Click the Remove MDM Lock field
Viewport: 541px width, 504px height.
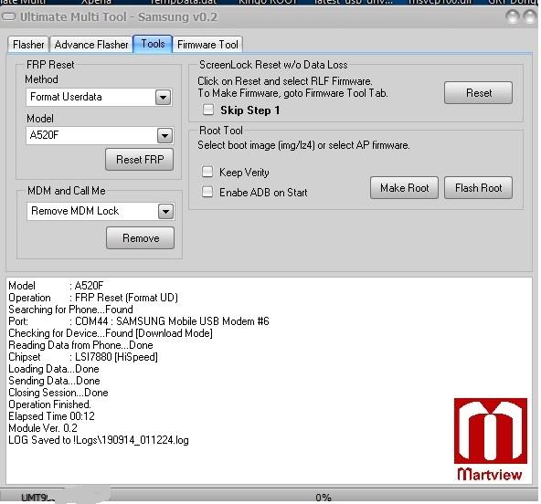tap(101, 211)
